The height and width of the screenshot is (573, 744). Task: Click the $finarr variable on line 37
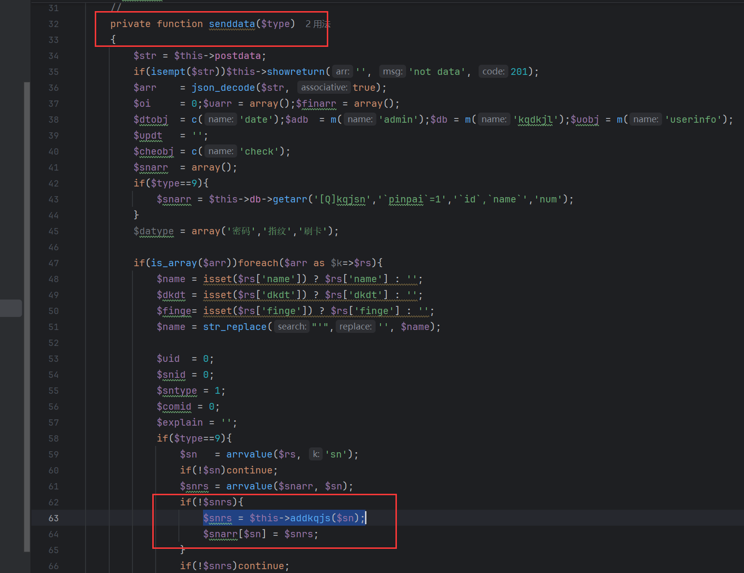click(x=316, y=103)
